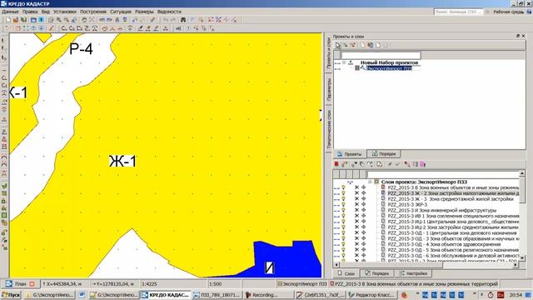
Task: Switch to Слои tab
Action: (x=346, y=273)
